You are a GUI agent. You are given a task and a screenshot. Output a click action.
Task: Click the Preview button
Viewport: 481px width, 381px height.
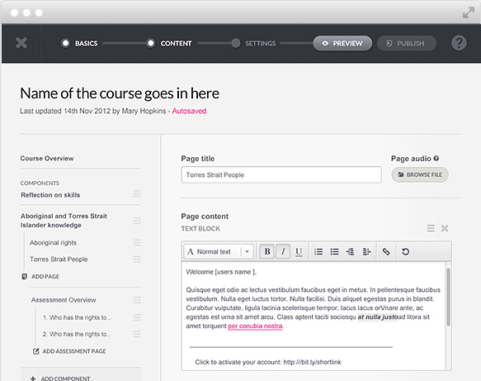pos(342,43)
